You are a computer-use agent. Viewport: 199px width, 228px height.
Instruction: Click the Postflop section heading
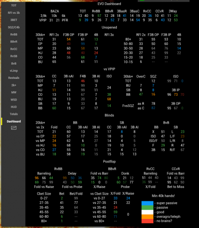109,162
